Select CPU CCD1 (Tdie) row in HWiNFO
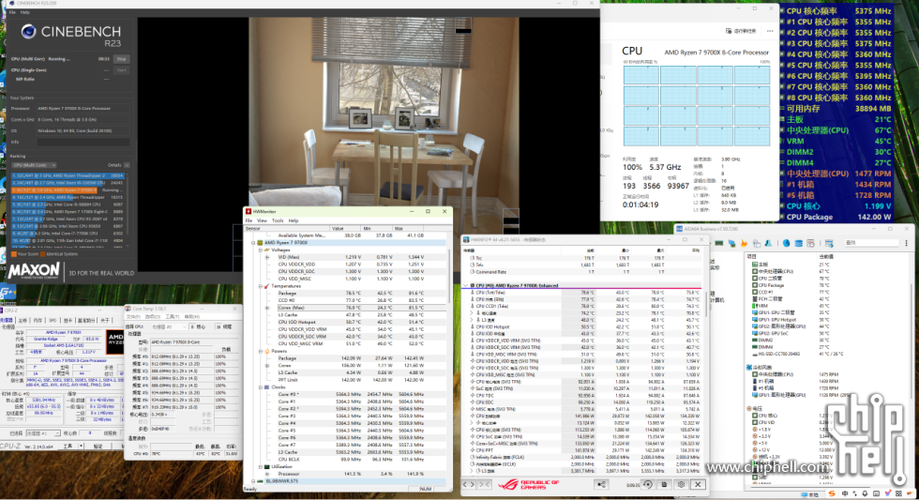Image resolution: width=919 pixels, height=500 pixels. pyautogui.click(x=585, y=306)
